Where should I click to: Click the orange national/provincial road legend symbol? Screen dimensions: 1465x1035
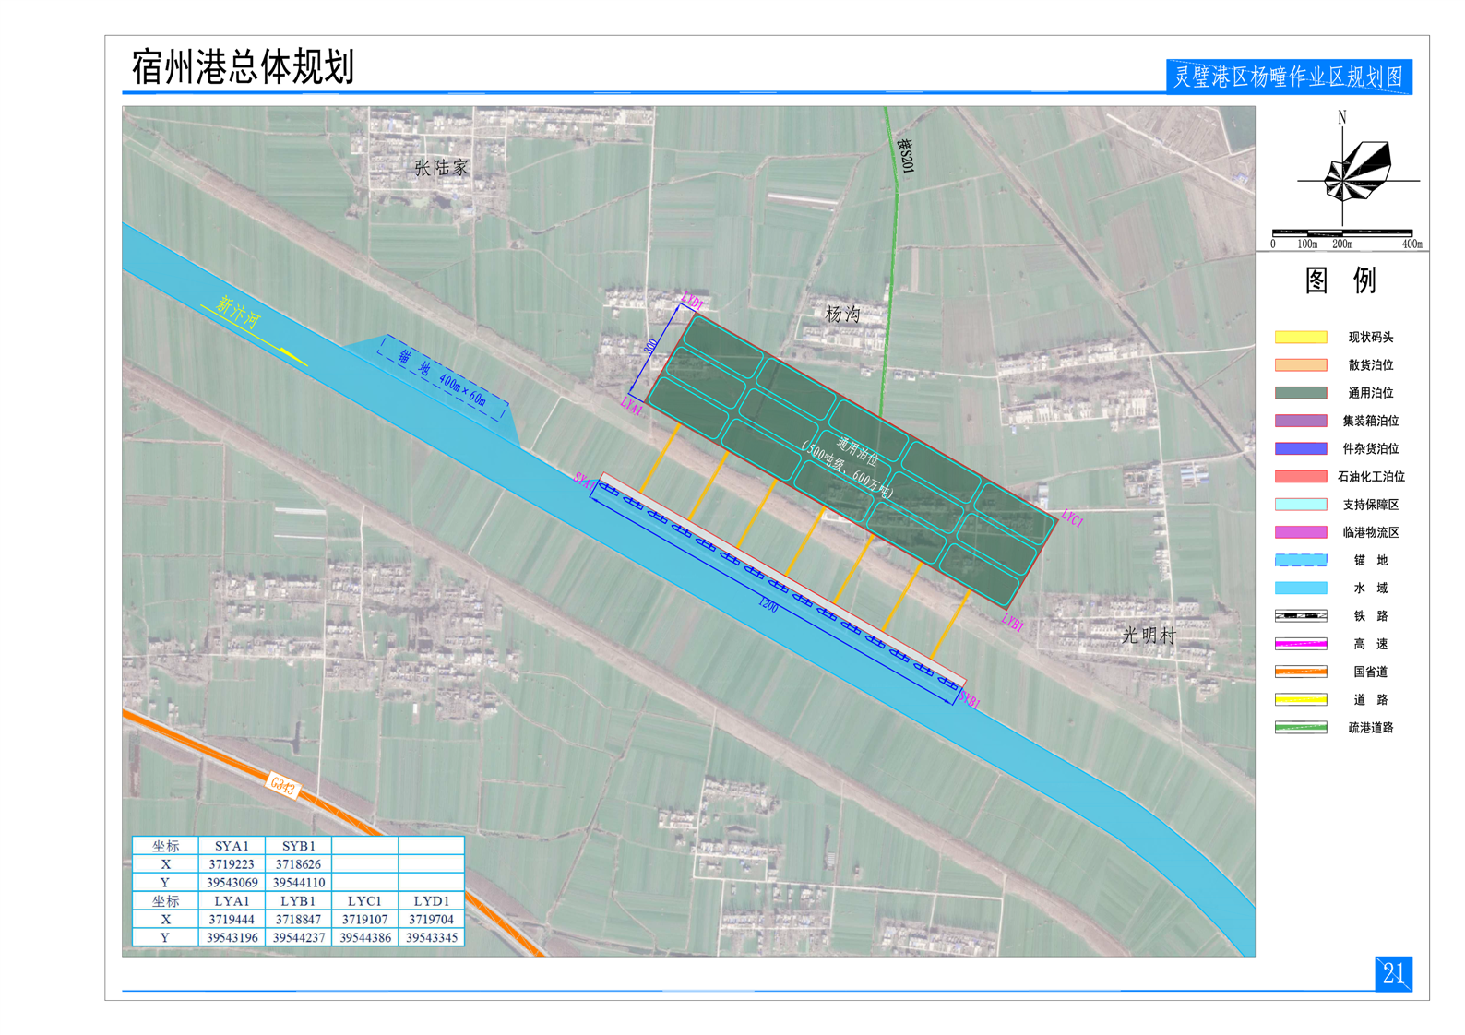click(x=1300, y=672)
